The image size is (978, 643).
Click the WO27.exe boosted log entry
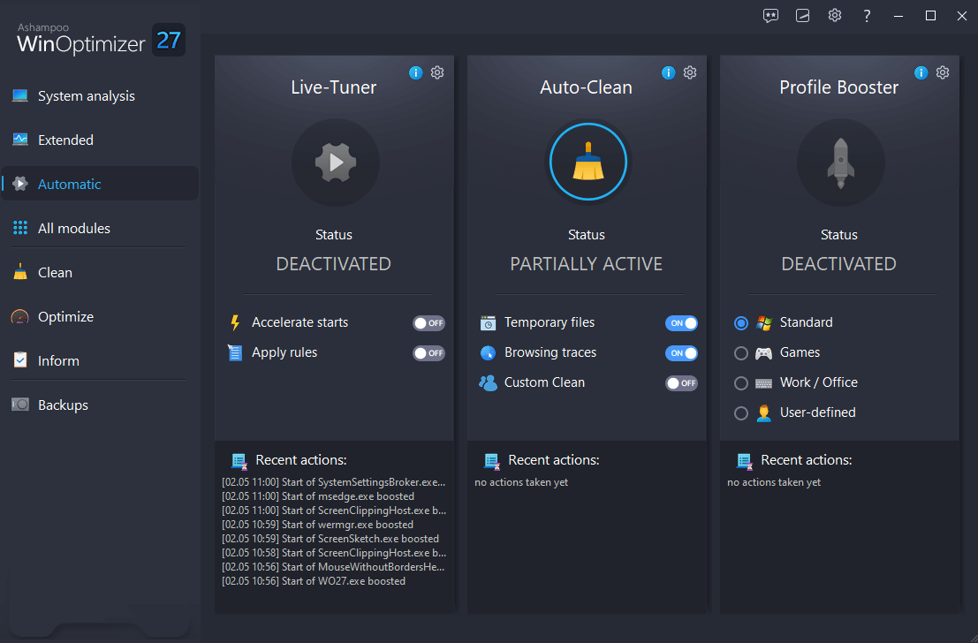point(312,580)
